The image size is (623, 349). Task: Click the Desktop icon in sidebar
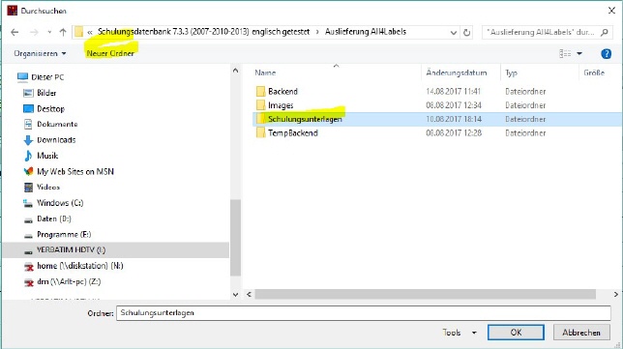(28, 109)
